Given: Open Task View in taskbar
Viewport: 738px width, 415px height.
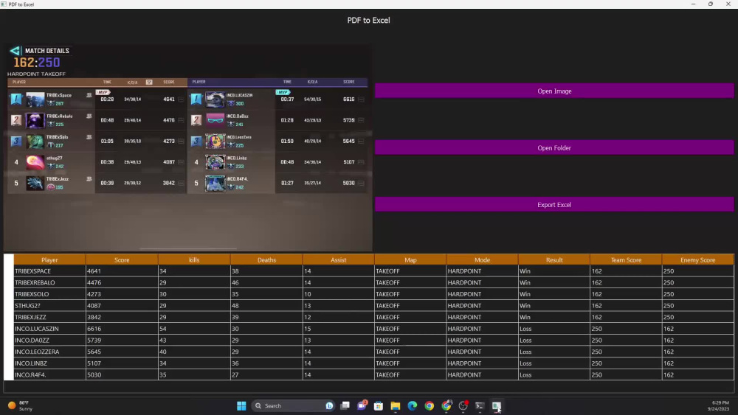Looking at the screenshot, I should coord(345,405).
